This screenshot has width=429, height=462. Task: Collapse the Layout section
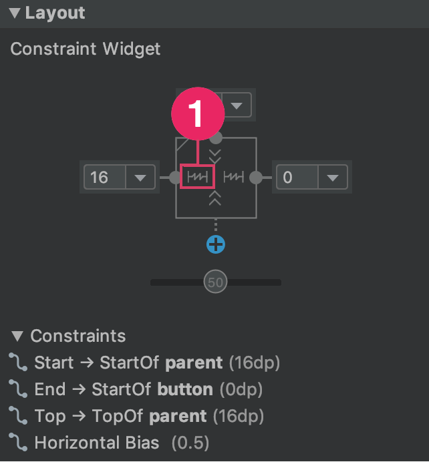[15, 13]
